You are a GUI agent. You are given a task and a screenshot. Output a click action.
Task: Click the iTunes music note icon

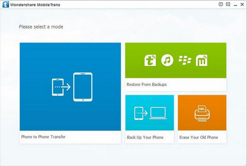(x=167, y=60)
